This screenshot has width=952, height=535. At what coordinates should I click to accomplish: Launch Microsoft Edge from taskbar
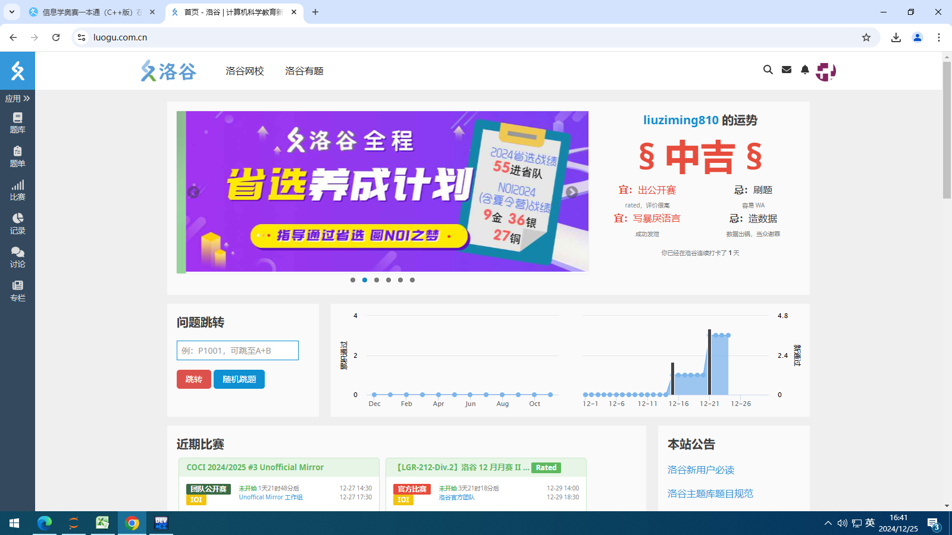click(45, 523)
